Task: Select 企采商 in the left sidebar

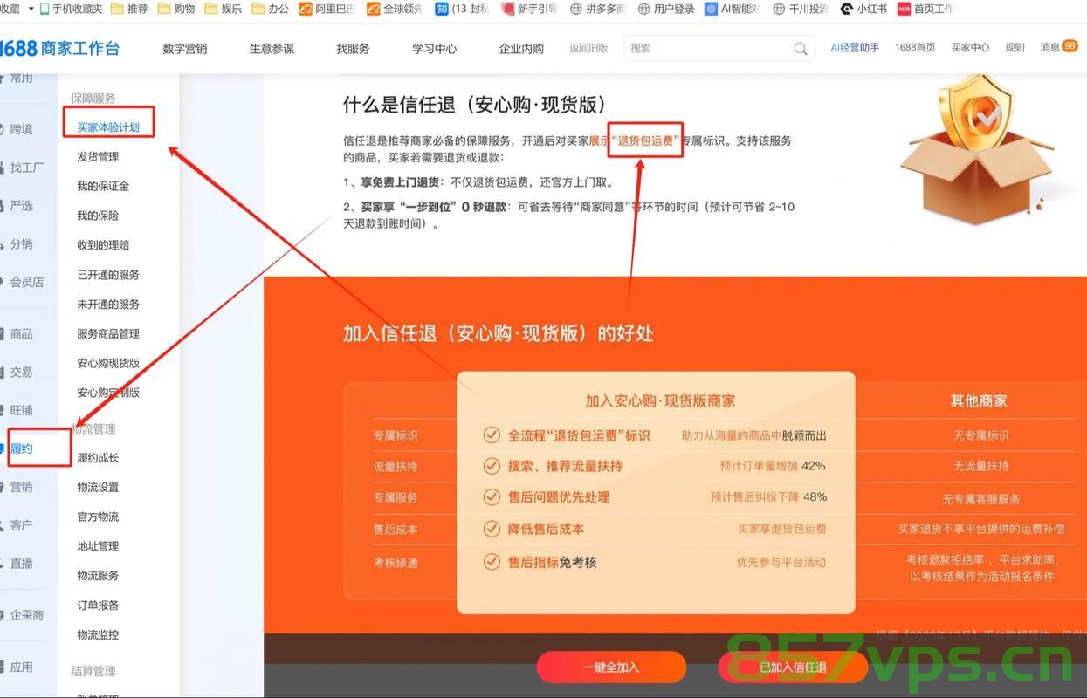Action: 26,615
